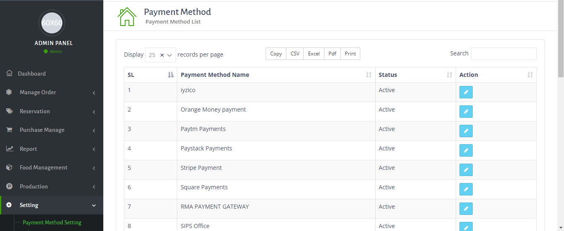
Task: Expand the Manage Order menu
Action: 52,93
